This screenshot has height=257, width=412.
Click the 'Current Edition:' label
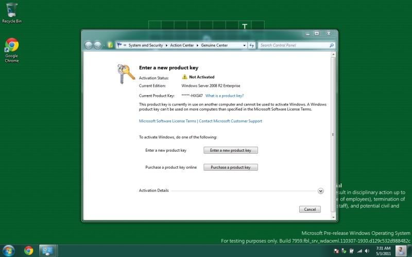tap(152, 86)
